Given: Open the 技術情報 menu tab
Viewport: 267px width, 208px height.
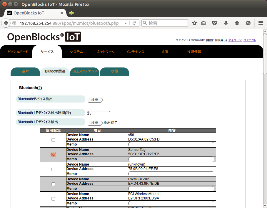Looking at the screenshot, I should tap(194, 52).
